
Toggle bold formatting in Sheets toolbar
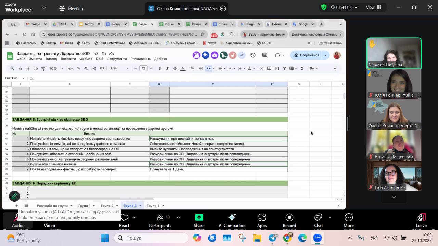pos(159,68)
